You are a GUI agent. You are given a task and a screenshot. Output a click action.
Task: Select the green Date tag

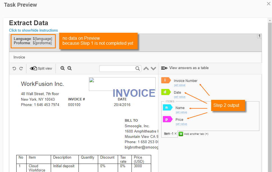tap(166, 92)
